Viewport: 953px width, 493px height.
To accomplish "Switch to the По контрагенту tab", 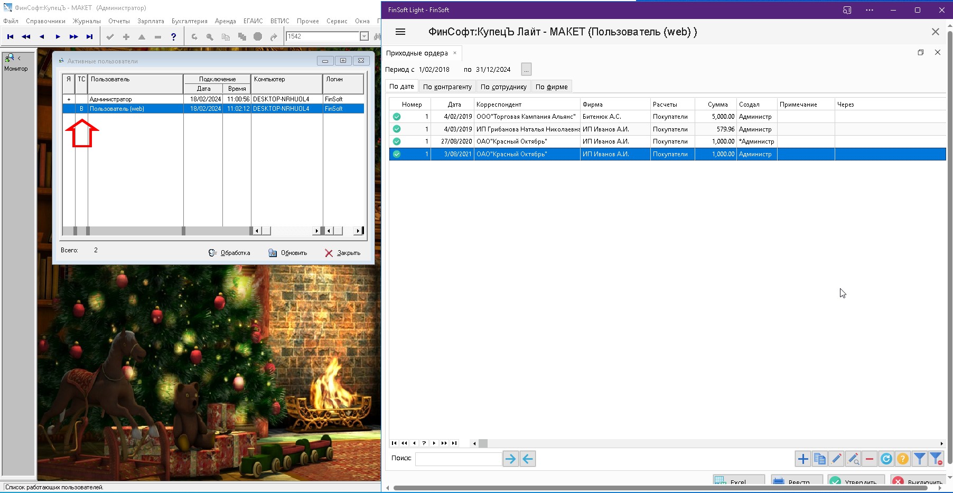I will 447,87.
